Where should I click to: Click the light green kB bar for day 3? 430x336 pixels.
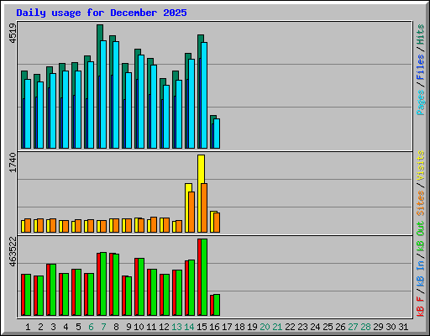point(53,290)
